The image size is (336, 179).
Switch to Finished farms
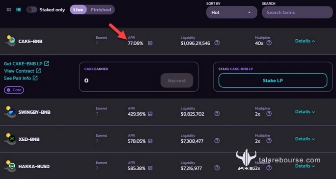[101, 10]
